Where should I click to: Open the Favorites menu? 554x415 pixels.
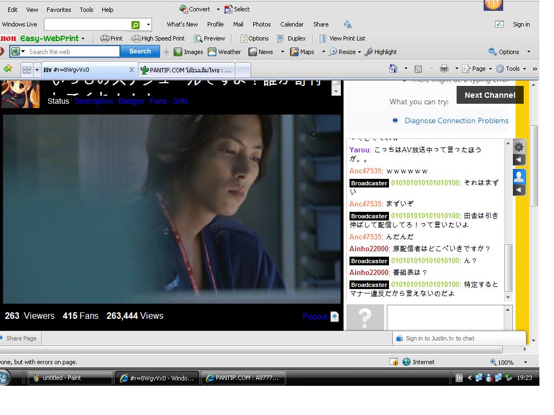pos(58,10)
